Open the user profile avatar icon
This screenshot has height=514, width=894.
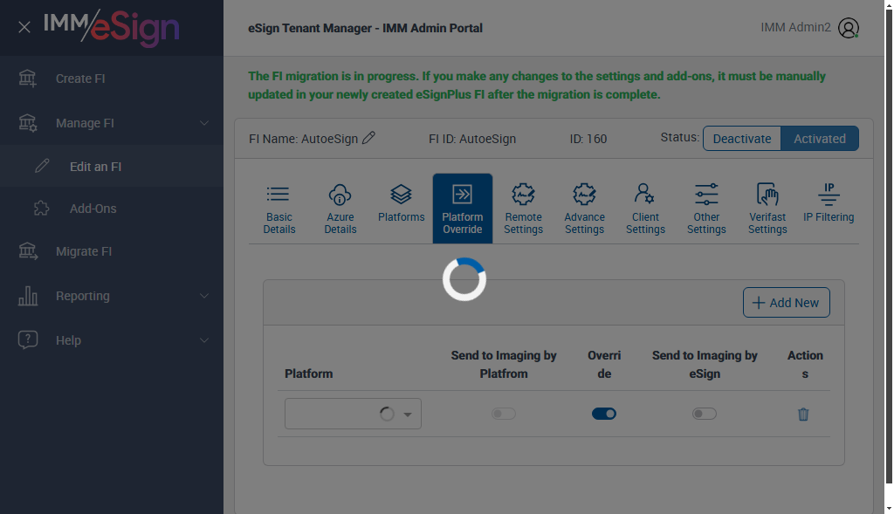(x=849, y=28)
